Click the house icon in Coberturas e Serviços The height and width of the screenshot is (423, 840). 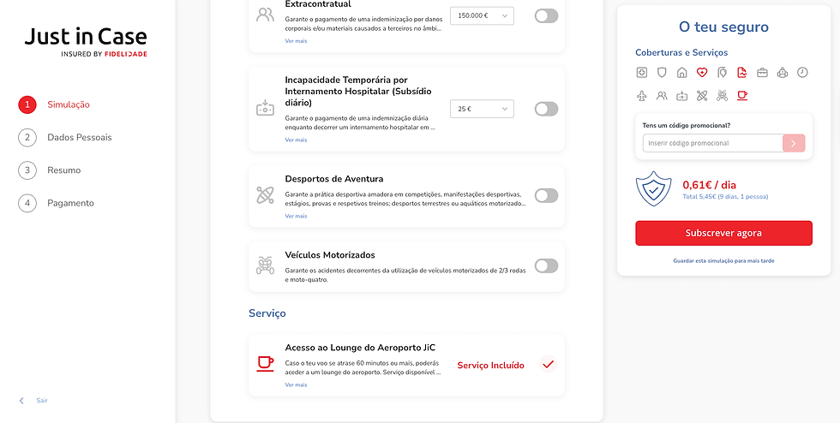tap(682, 73)
